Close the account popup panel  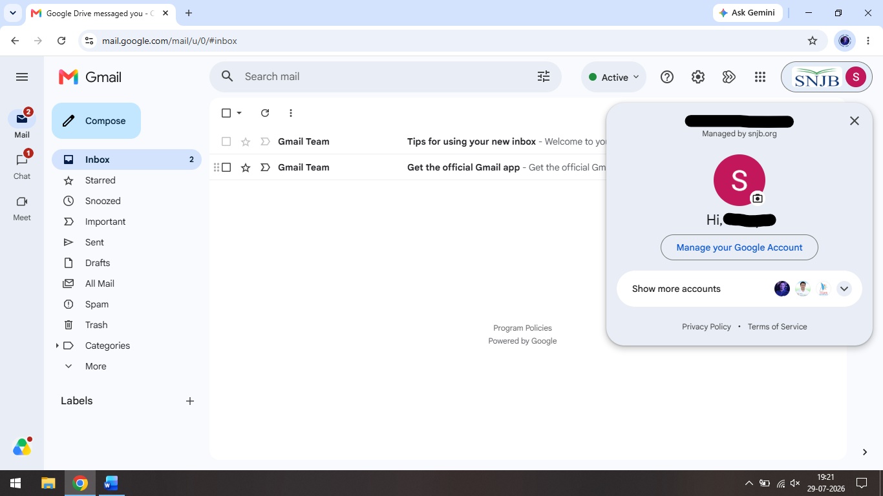[855, 121]
